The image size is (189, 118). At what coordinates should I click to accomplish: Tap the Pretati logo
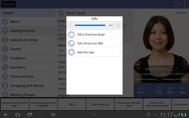pos(9,4)
